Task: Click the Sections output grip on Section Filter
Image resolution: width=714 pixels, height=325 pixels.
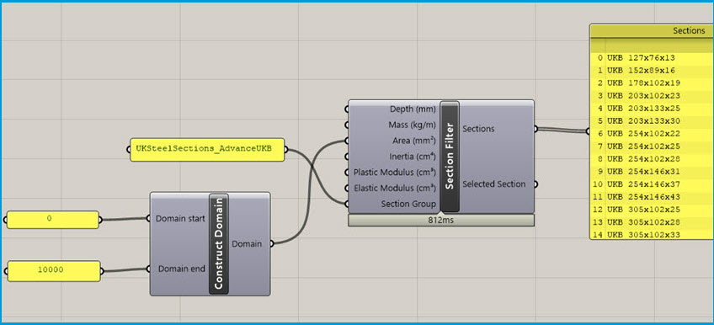Action: pyautogui.click(x=535, y=129)
